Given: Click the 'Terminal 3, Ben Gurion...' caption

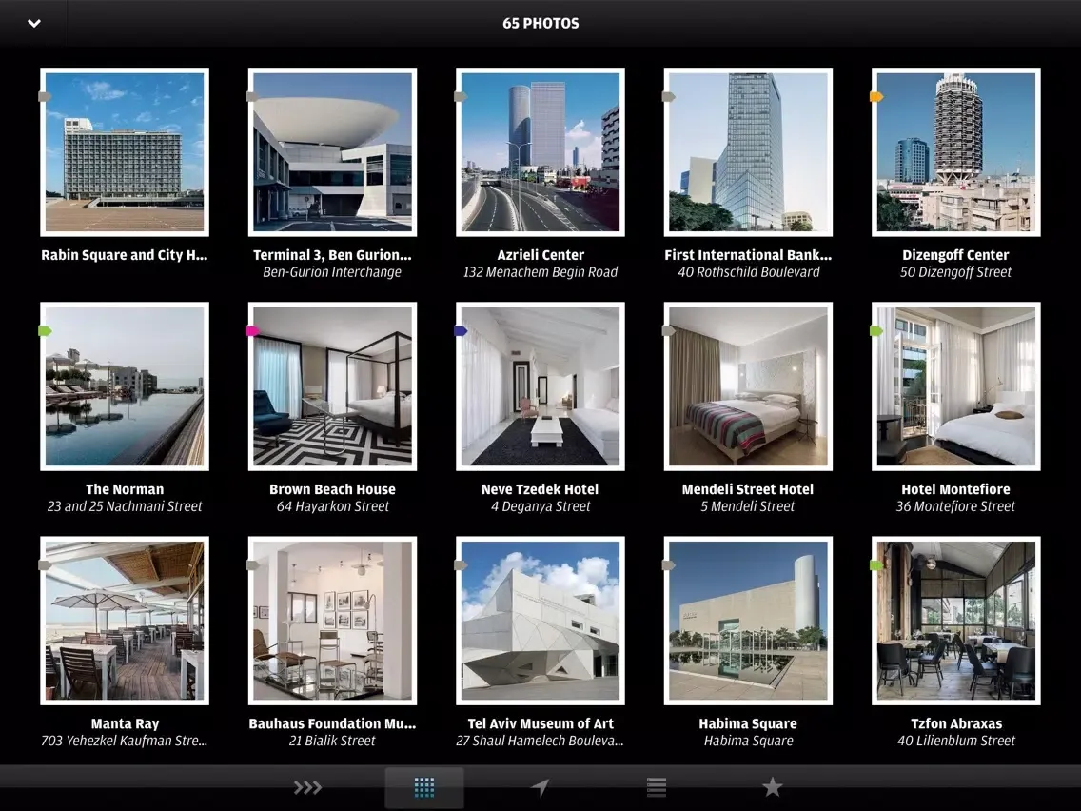Looking at the screenshot, I should pyautogui.click(x=332, y=255).
